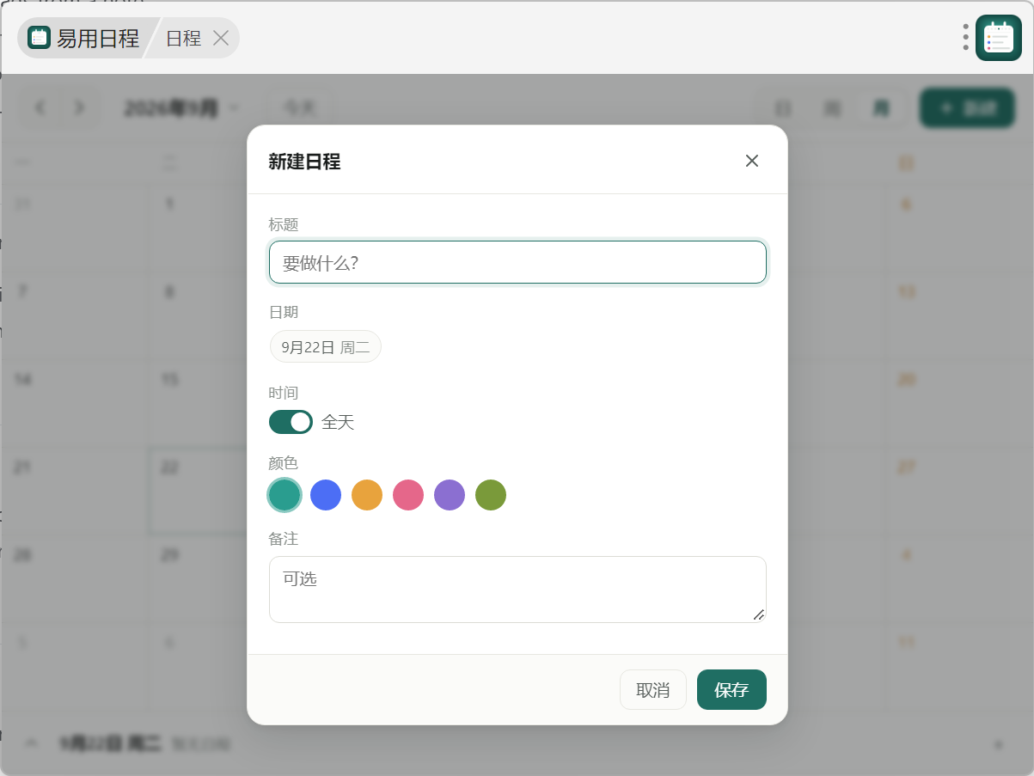
Task: Switch to 周 view in background
Action: coord(832,108)
